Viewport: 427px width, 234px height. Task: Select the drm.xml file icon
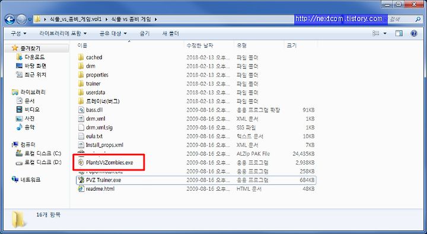click(81, 118)
